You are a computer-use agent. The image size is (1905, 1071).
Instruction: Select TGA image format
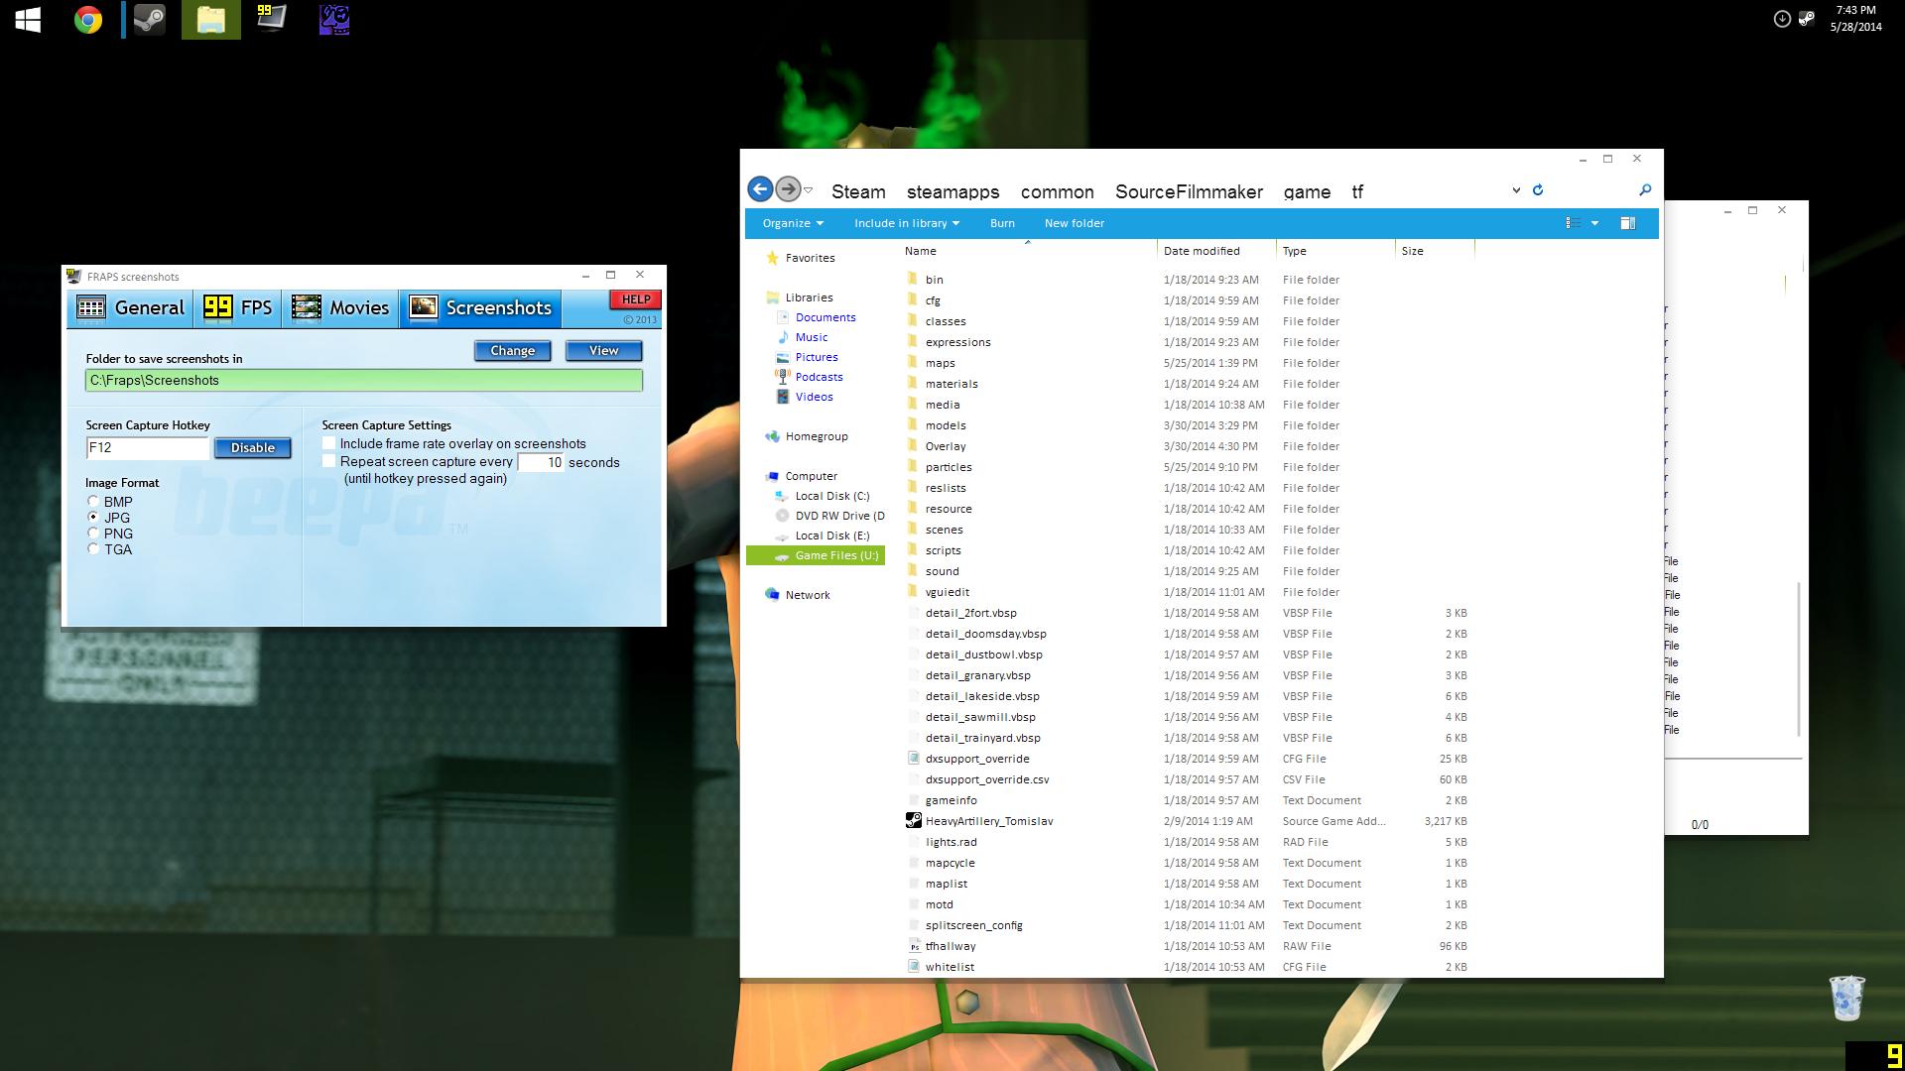(x=93, y=549)
